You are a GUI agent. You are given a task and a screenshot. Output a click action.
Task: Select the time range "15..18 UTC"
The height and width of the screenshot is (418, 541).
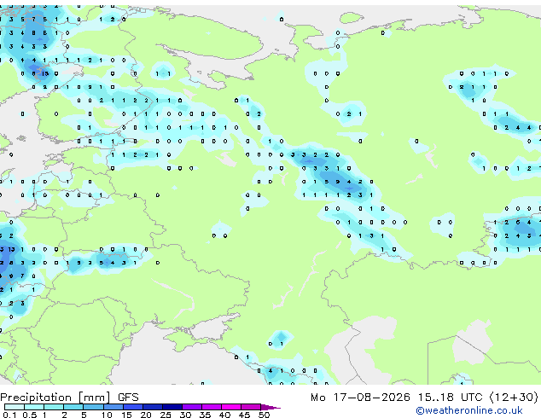click(451, 398)
